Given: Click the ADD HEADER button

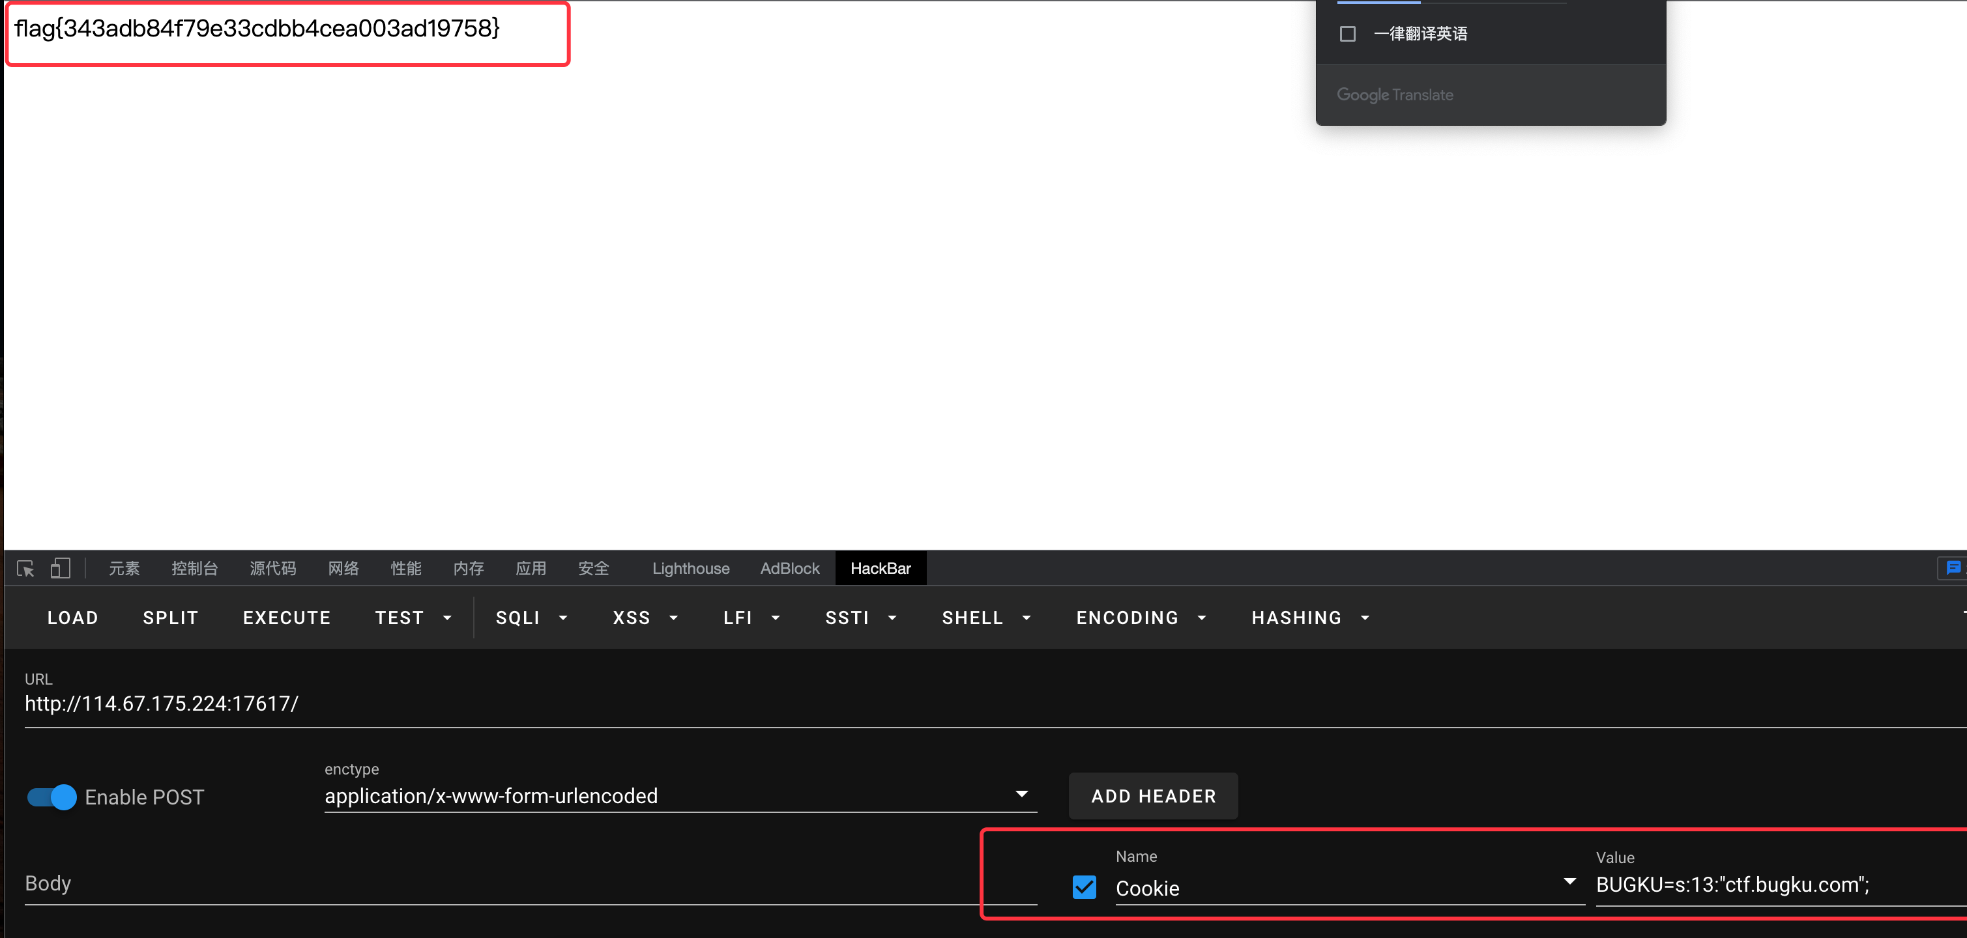Looking at the screenshot, I should point(1153,796).
